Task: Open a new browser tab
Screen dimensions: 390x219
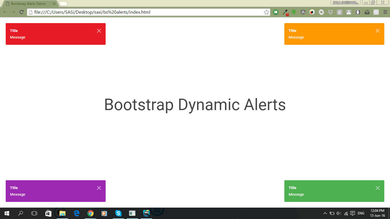Action: coord(63,4)
